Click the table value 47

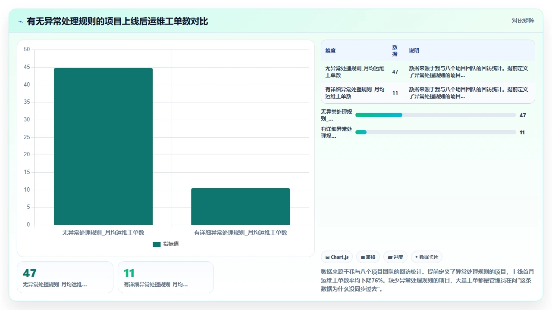(x=395, y=72)
